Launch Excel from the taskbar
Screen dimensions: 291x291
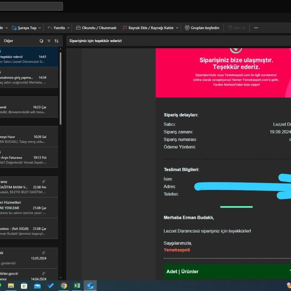tap(77, 286)
